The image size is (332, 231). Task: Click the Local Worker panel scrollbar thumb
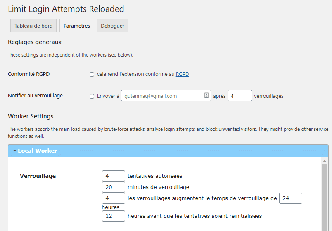(325, 197)
